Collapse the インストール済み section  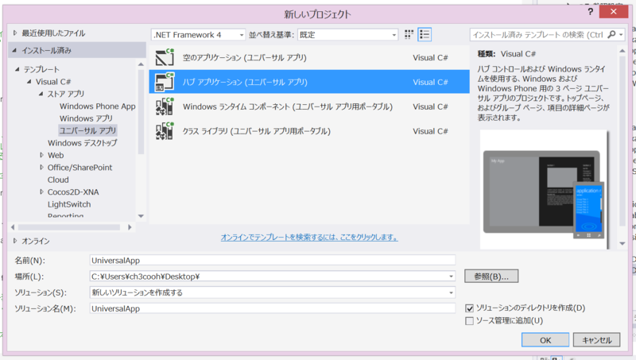[14, 50]
